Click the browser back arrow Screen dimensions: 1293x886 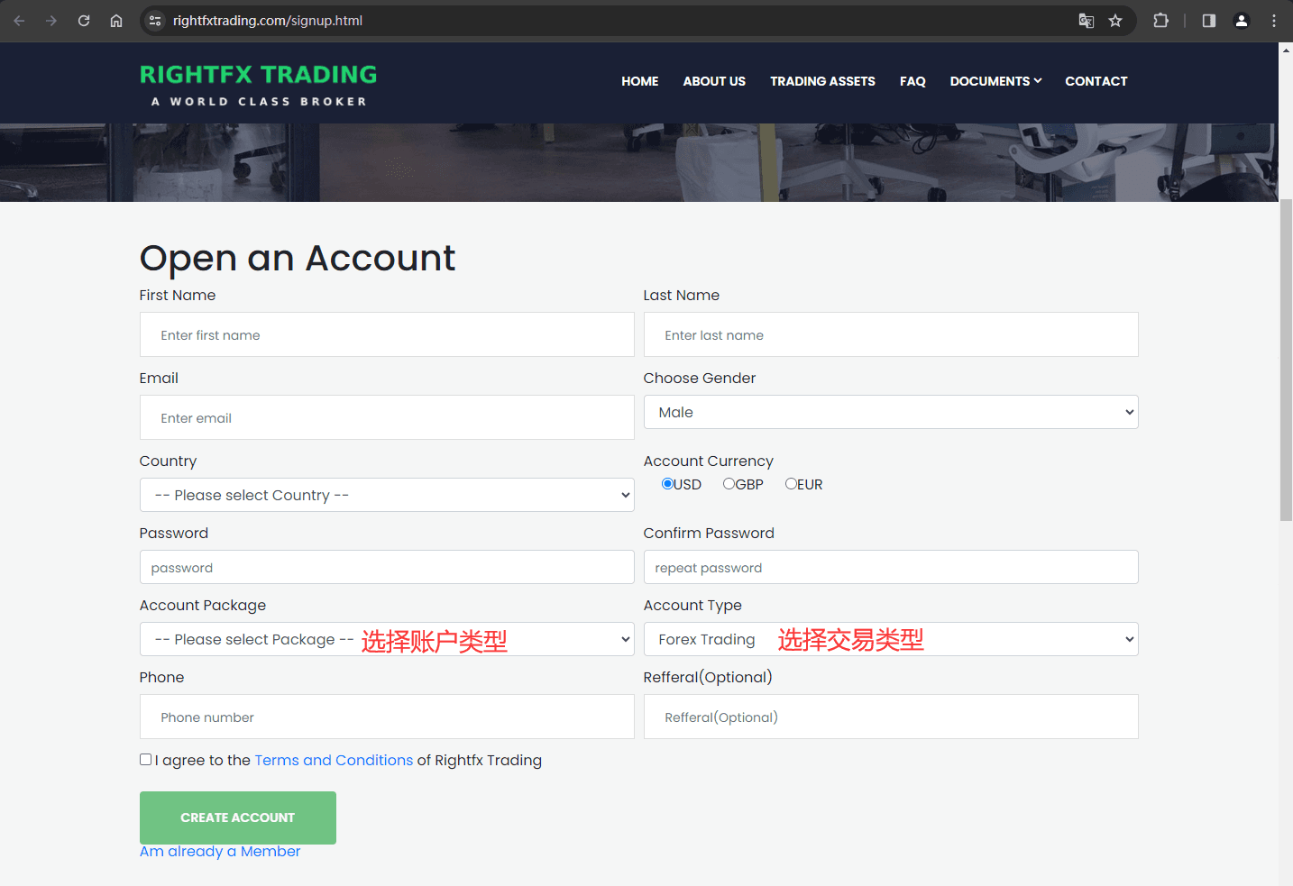[19, 21]
